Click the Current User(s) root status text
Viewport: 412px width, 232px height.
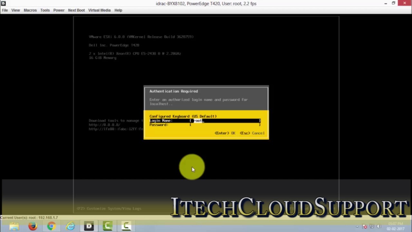click(29, 218)
